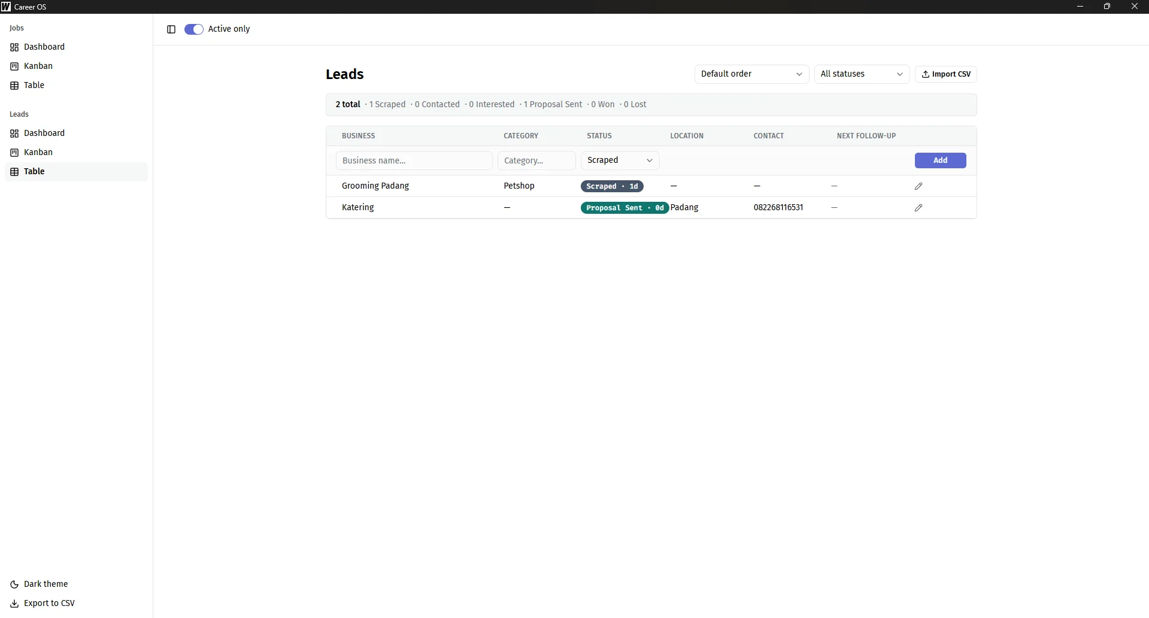Click the 1 Scraped summary count
Viewport: 1149px width, 618px height.
pos(387,104)
